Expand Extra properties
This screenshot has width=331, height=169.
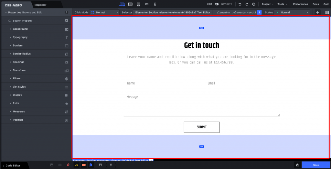36,103
